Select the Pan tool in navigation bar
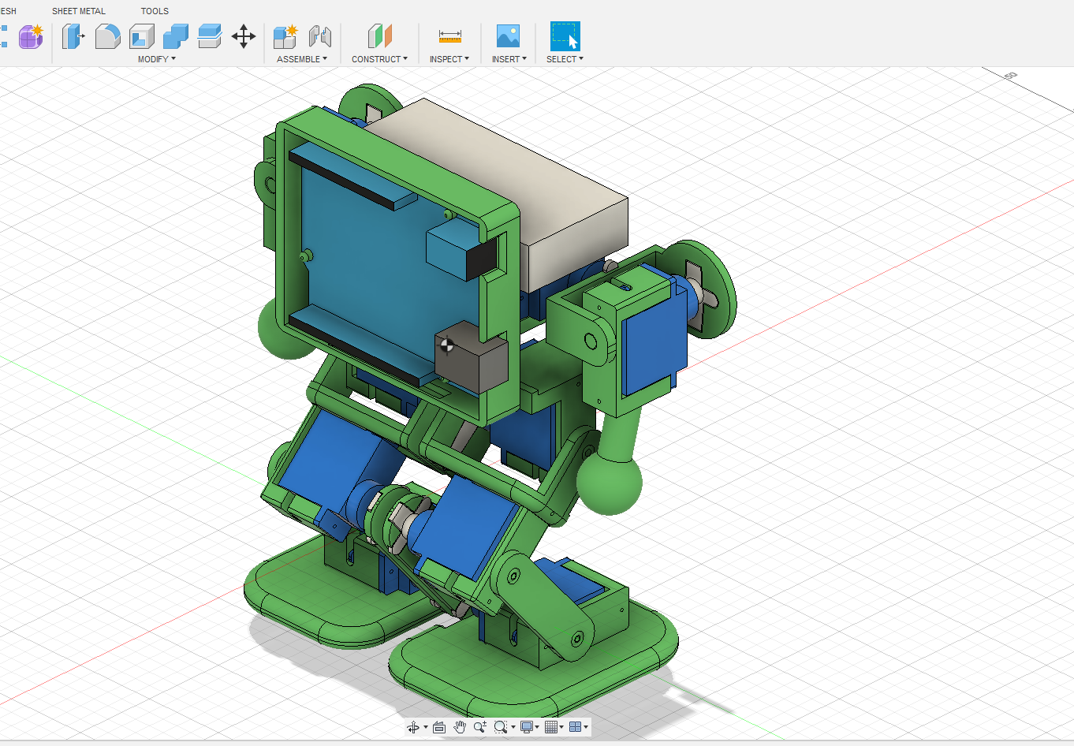 [x=460, y=727]
